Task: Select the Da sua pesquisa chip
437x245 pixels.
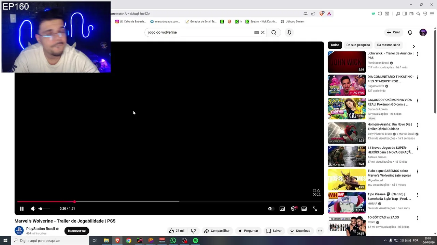Action: (358, 45)
